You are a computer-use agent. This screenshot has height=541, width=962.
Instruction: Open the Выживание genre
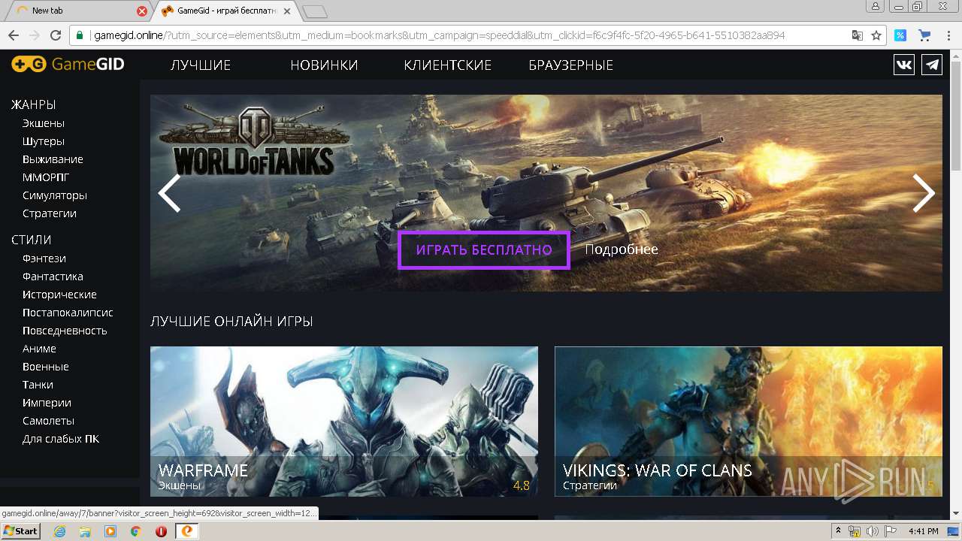(53, 159)
